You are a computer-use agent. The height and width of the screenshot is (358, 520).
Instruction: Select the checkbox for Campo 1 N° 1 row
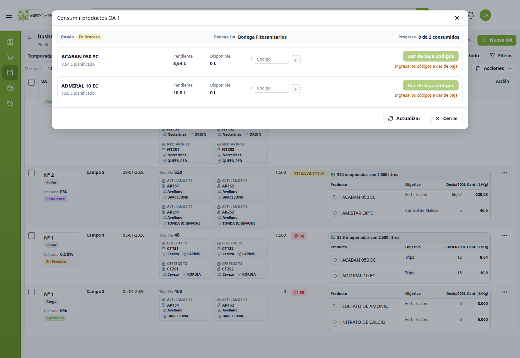coord(32,236)
